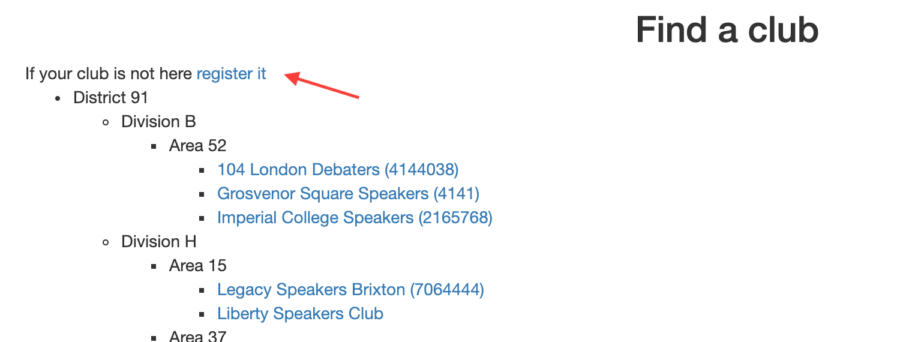Viewport: 906px width, 342px height.
Task: Click the partially visible Area 37 item
Action: [x=197, y=336]
